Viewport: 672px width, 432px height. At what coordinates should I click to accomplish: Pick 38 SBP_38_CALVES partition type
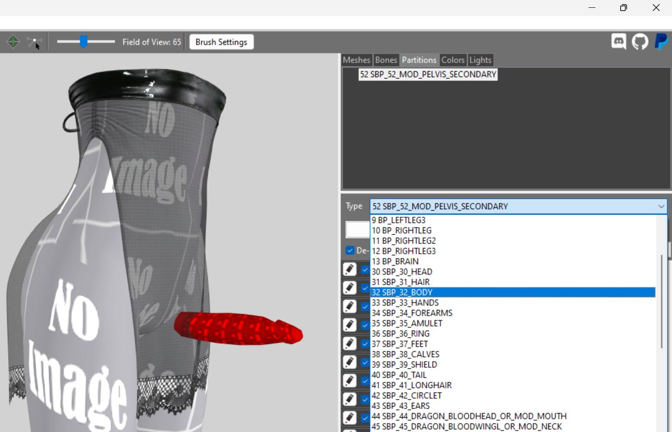pos(513,354)
